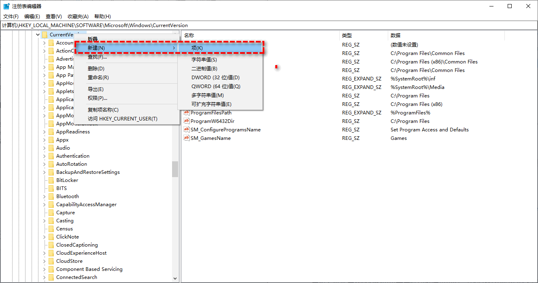Viewport: 538px width, 283px height.
Task: Select 项(K) from the 新建 submenu
Action: [196, 48]
